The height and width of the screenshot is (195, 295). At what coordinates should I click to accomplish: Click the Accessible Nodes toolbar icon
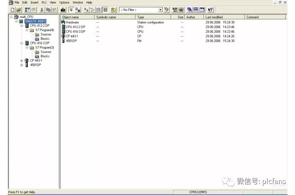(x=27, y=10)
